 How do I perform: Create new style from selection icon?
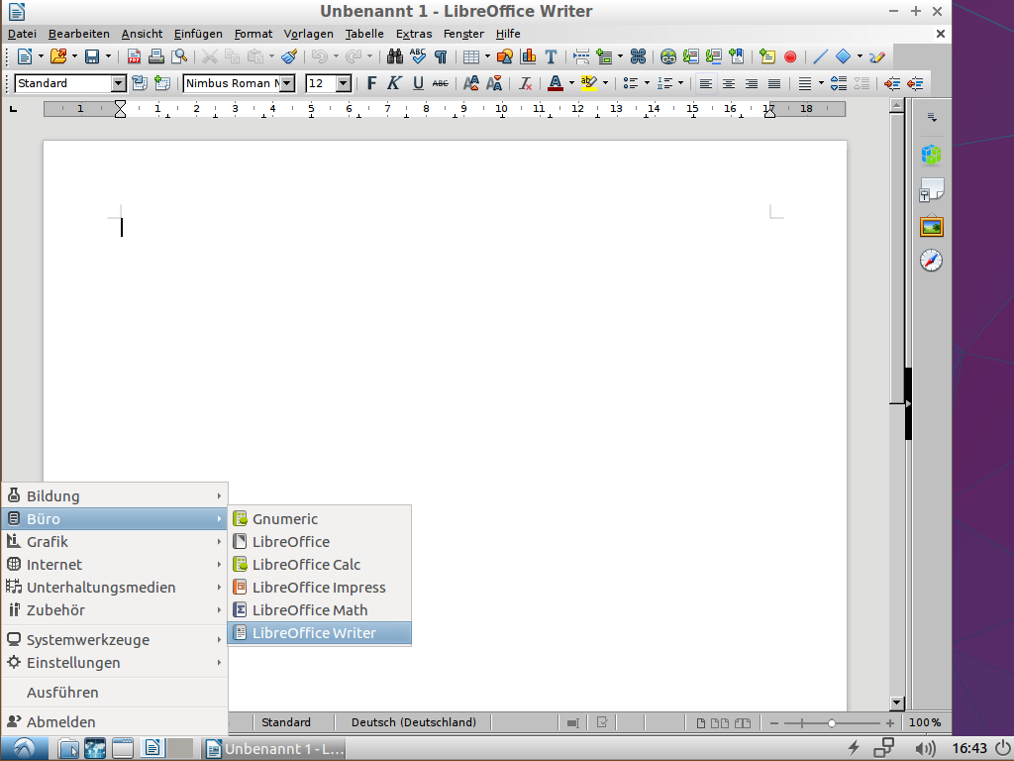click(x=161, y=83)
